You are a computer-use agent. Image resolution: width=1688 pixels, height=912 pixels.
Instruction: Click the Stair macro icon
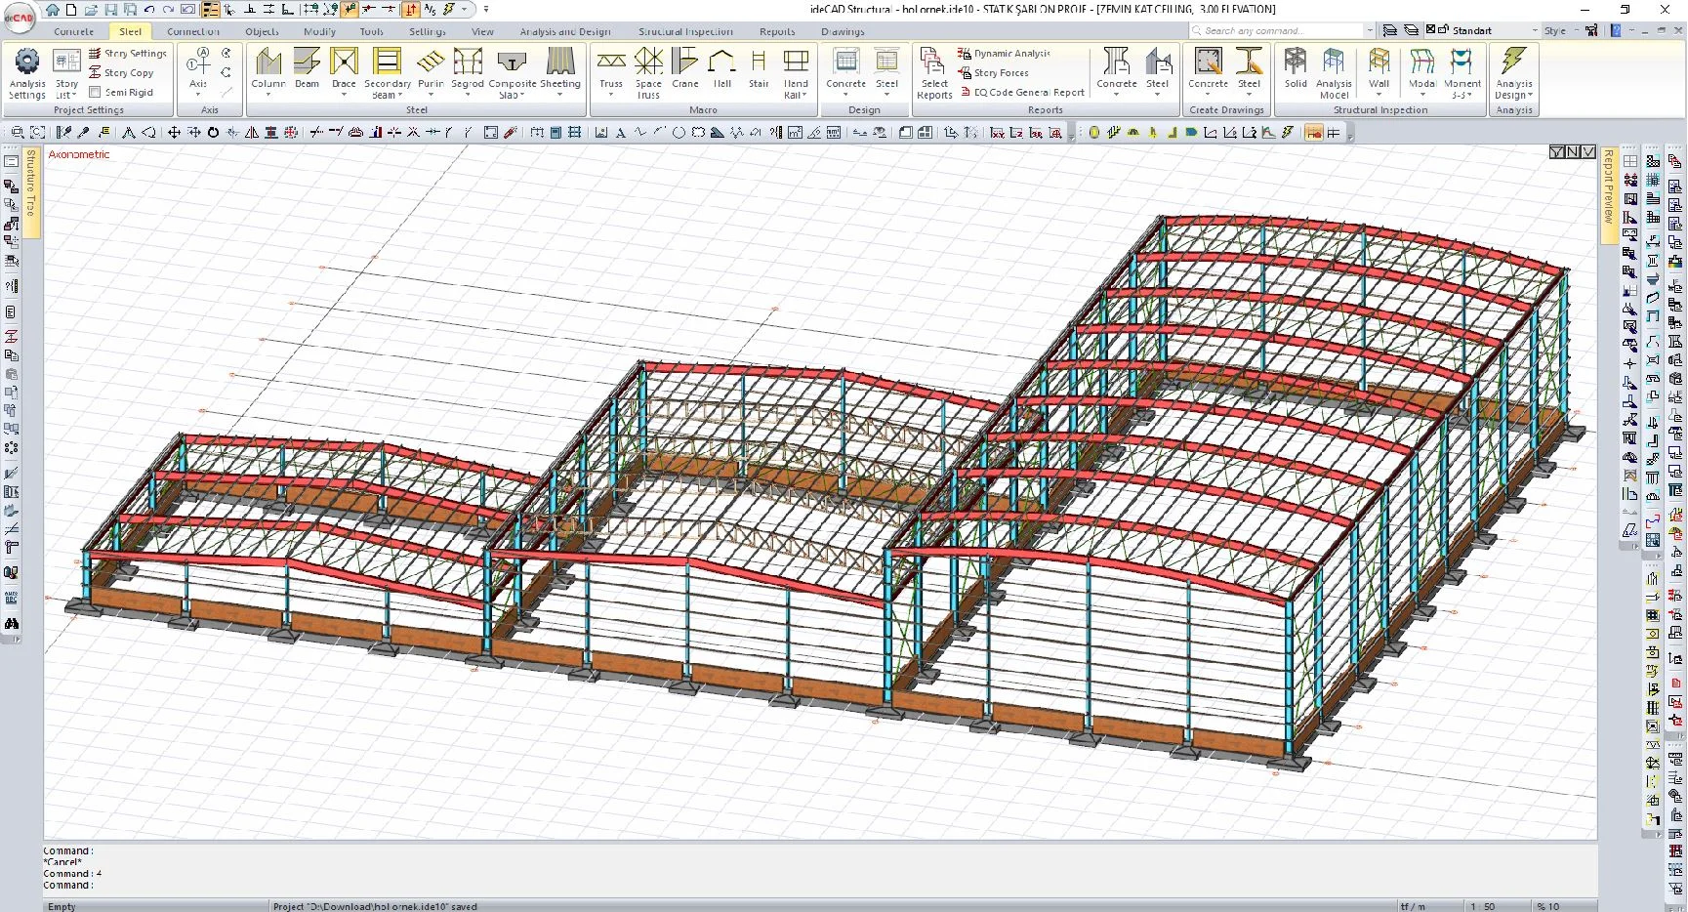[x=759, y=70]
